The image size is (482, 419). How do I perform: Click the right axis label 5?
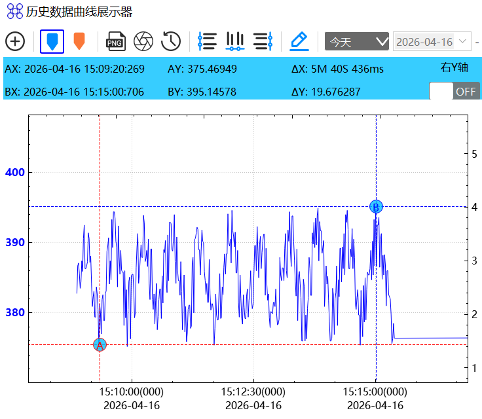(x=474, y=154)
